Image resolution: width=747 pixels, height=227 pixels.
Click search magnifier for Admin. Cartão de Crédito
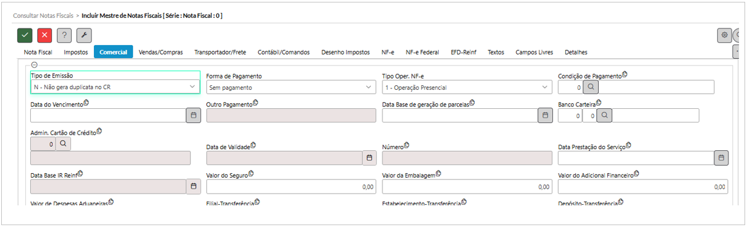[x=63, y=143]
